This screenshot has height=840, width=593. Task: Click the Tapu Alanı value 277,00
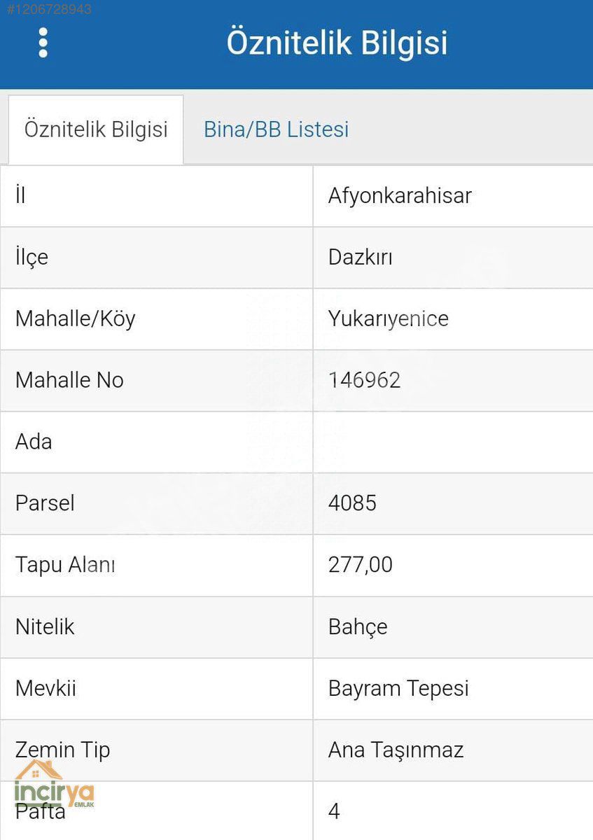(x=361, y=565)
